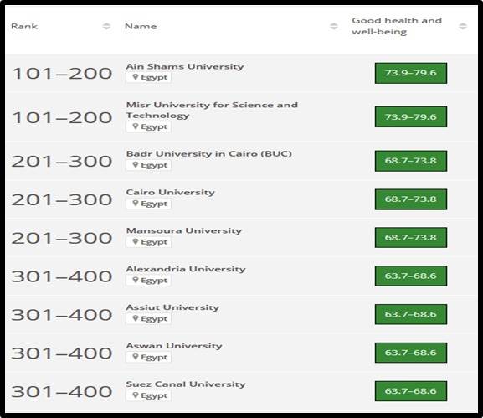Click location pin icon under Ain Shams University

pyautogui.click(x=136, y=77)
